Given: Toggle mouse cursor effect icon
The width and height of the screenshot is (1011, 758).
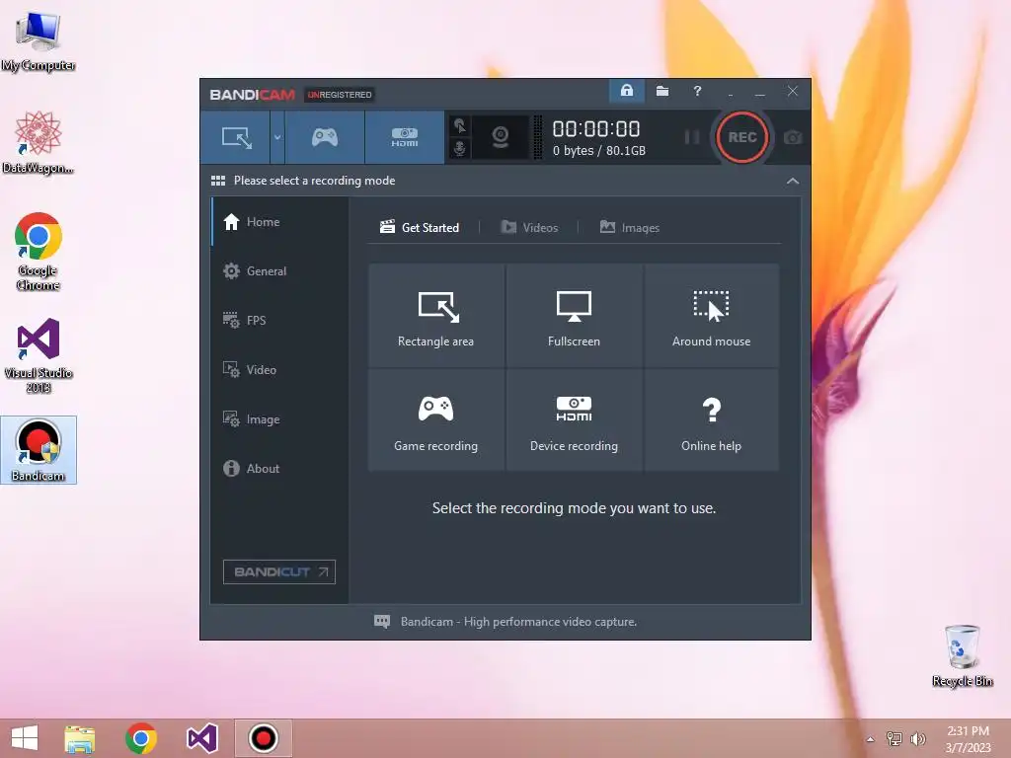Looking at the screenshot, I should [460, 125].
